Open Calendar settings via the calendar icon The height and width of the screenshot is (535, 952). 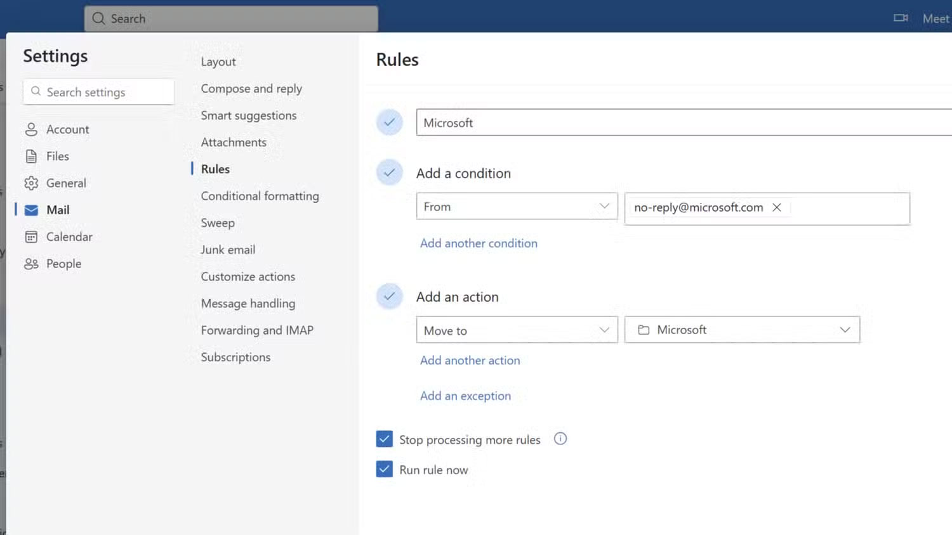point(32,236)
